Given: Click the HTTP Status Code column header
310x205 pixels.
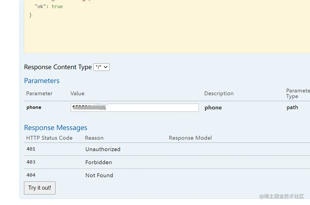Looking at the screenshot, I should pyautogui.click(x=49, y=138).
